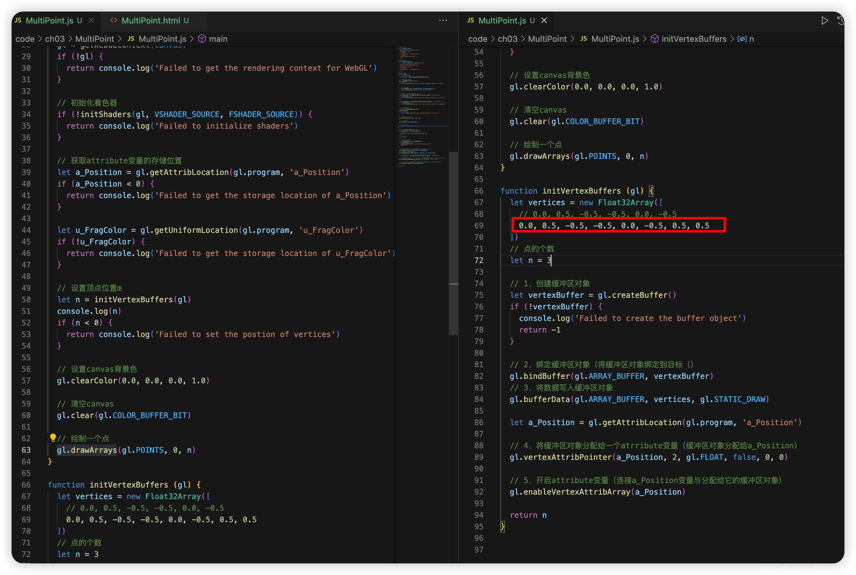Click the Run Code play icon
The image size is (856, 575).
(824, 21)
